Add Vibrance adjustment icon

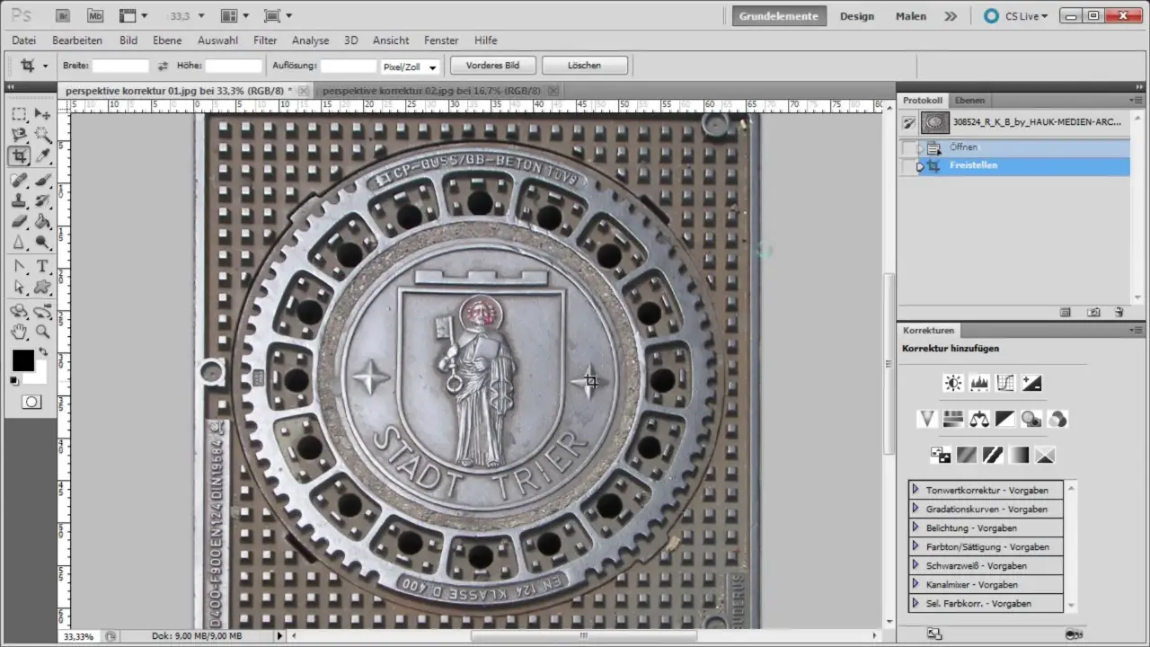(927, 419)
